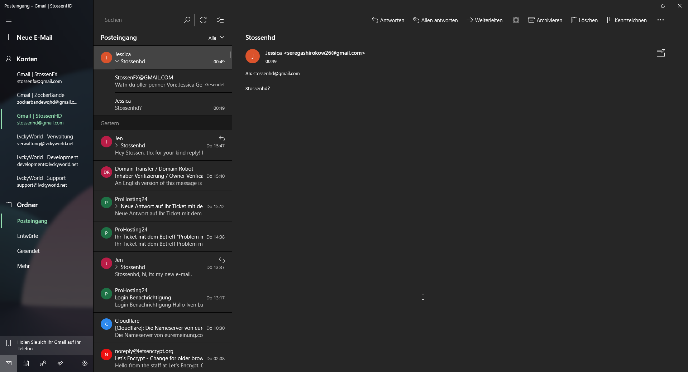The width and height of the screenshot is (688, 372).
Task: Open the To-Do checkmark icon
Action: coord(60,363)
